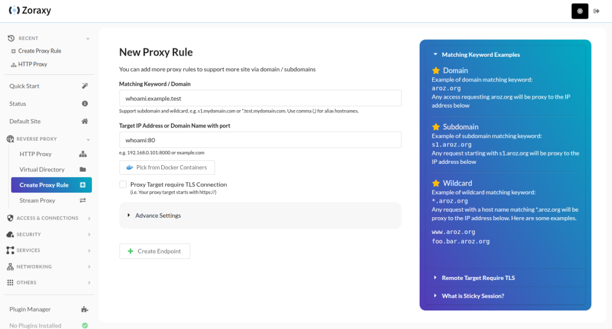Open Default Site menu item

[49, 121]
